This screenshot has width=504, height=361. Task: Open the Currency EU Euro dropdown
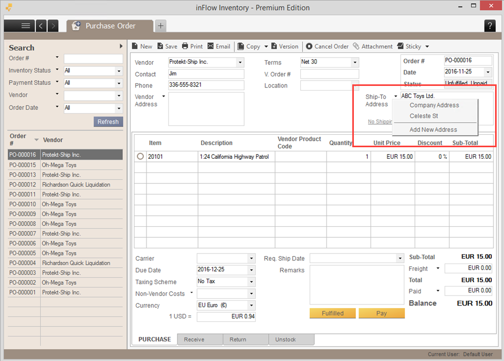[251, 305]
